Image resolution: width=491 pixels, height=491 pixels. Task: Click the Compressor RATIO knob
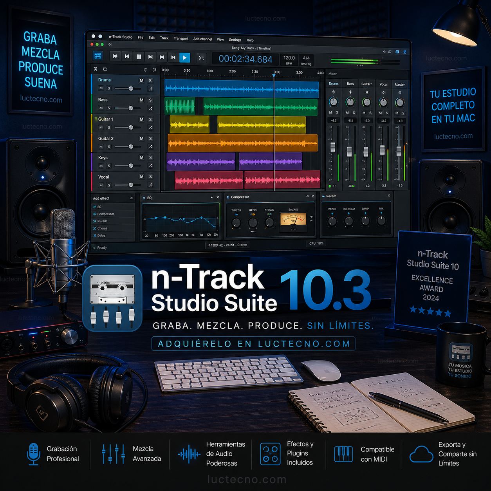pyautogui.click(x=253, y=223)
